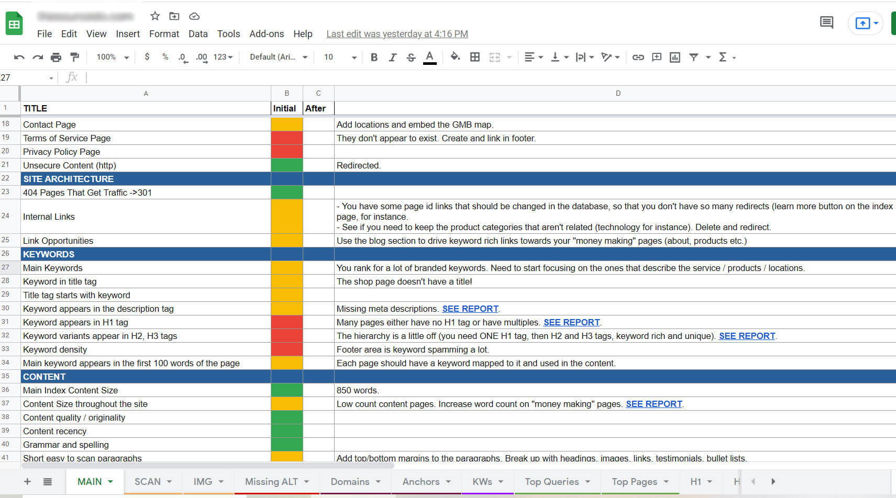Click the horizontal scrollbar
The height and width of the screenshot is (498, 896).
click(x=208, y=466)
